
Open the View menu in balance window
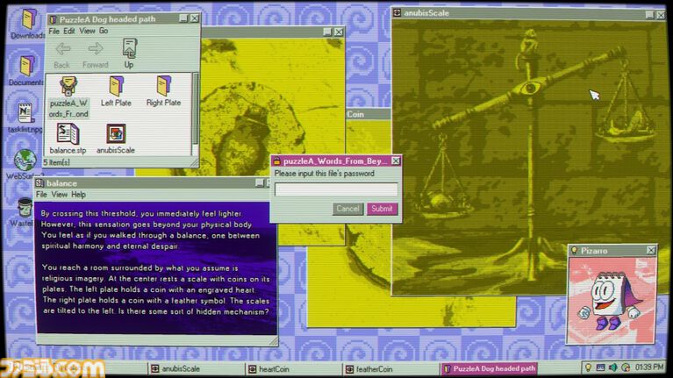coord(59,195)
